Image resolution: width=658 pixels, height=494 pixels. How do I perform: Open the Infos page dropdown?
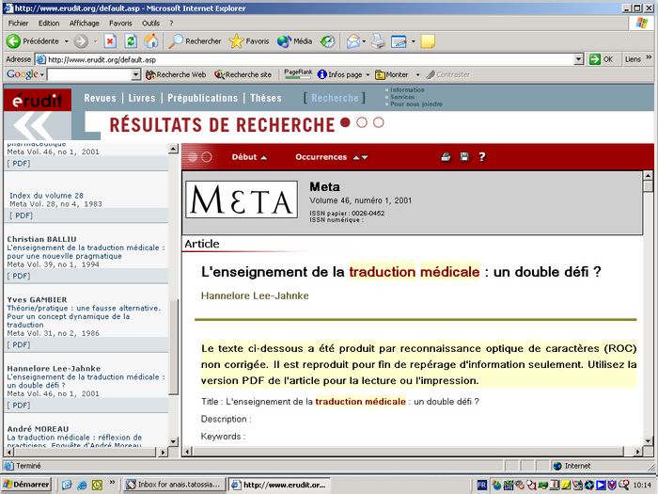(x=344, y=74)
